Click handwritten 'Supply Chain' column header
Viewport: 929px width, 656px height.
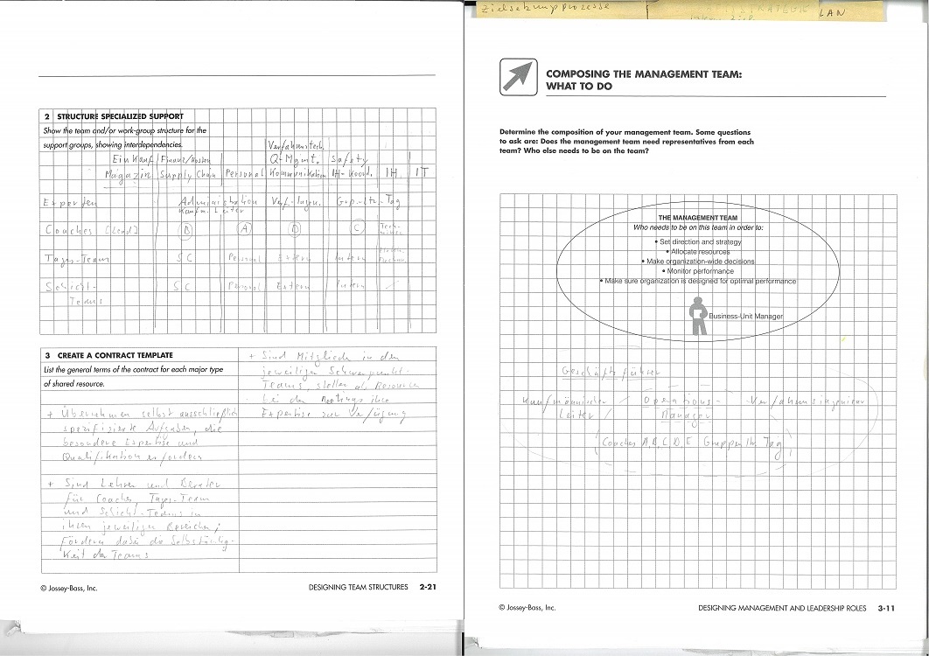(188, 176)
